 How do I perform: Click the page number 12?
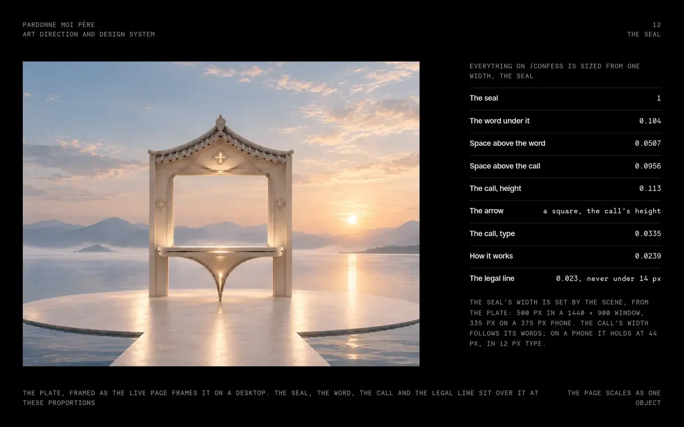657,25
